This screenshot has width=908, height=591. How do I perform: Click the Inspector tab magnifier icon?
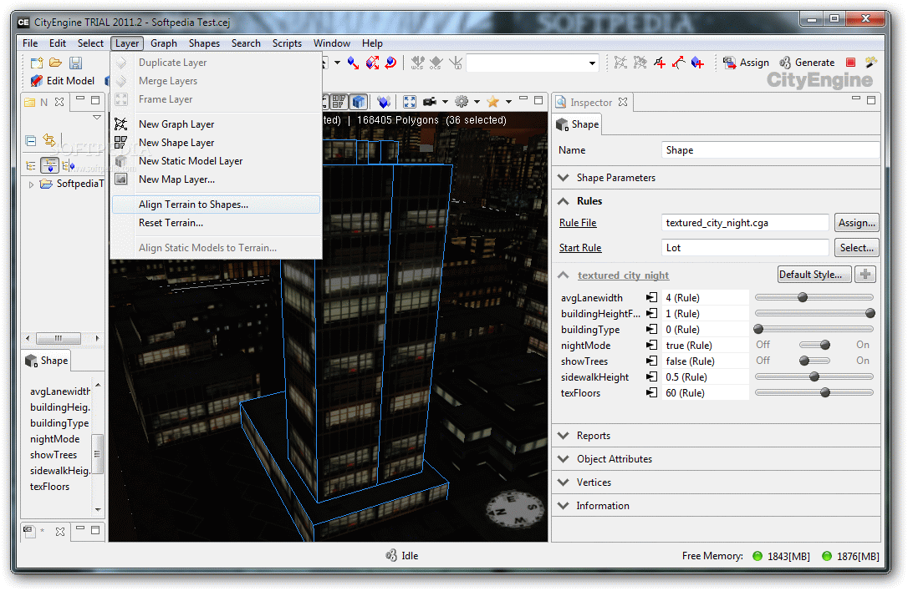pos(560,103)
